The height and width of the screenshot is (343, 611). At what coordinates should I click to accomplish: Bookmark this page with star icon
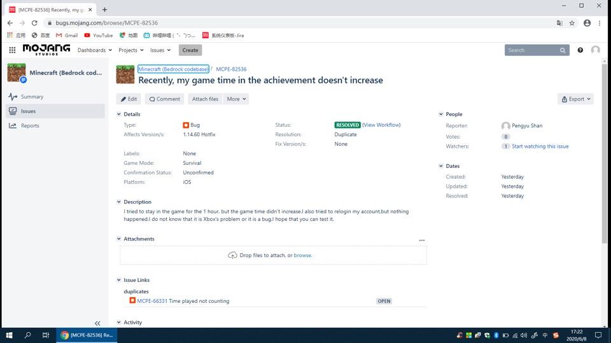(x=572, y=23)
